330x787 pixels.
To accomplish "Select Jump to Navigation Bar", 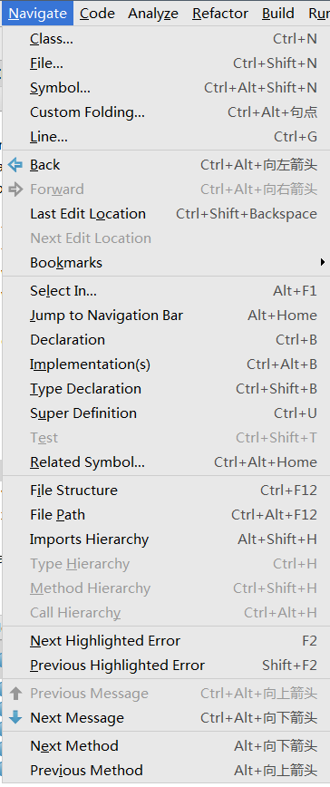I will (x=165, y=316).
